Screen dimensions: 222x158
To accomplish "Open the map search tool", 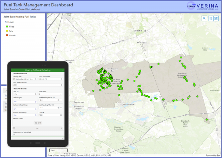I will (204, 18).
